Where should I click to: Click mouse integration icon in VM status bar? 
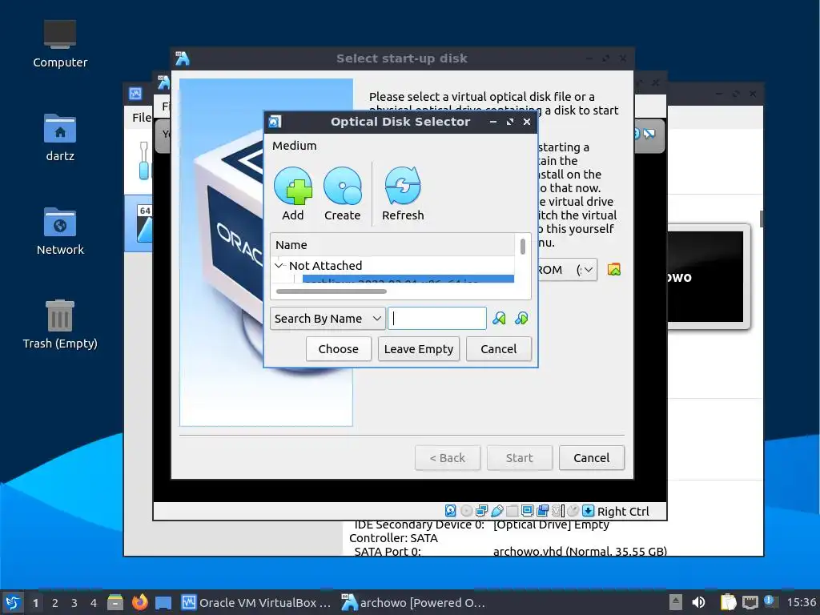pos(573,511)
